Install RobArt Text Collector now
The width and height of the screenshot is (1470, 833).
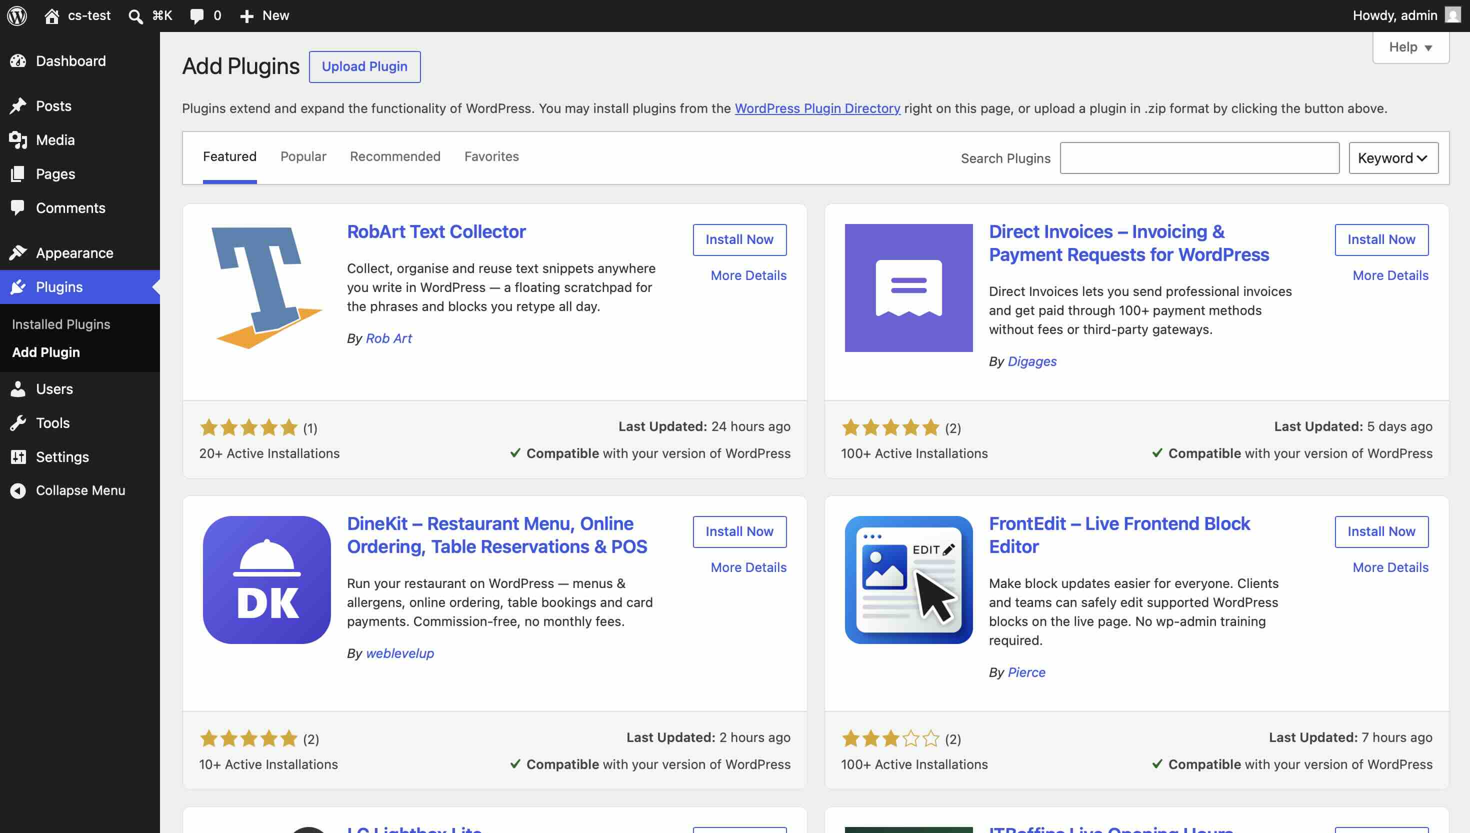tap(739, 239)
